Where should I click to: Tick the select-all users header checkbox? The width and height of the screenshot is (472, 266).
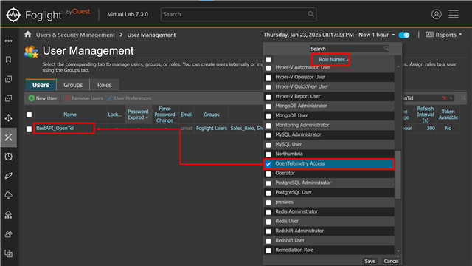tap(29, 115)
